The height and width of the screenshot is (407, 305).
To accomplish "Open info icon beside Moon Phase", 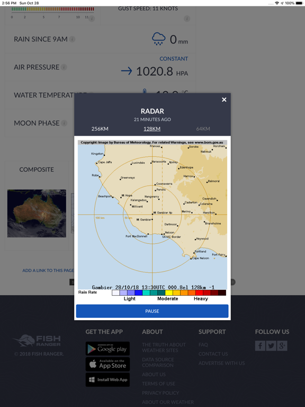I will point(64,123).
